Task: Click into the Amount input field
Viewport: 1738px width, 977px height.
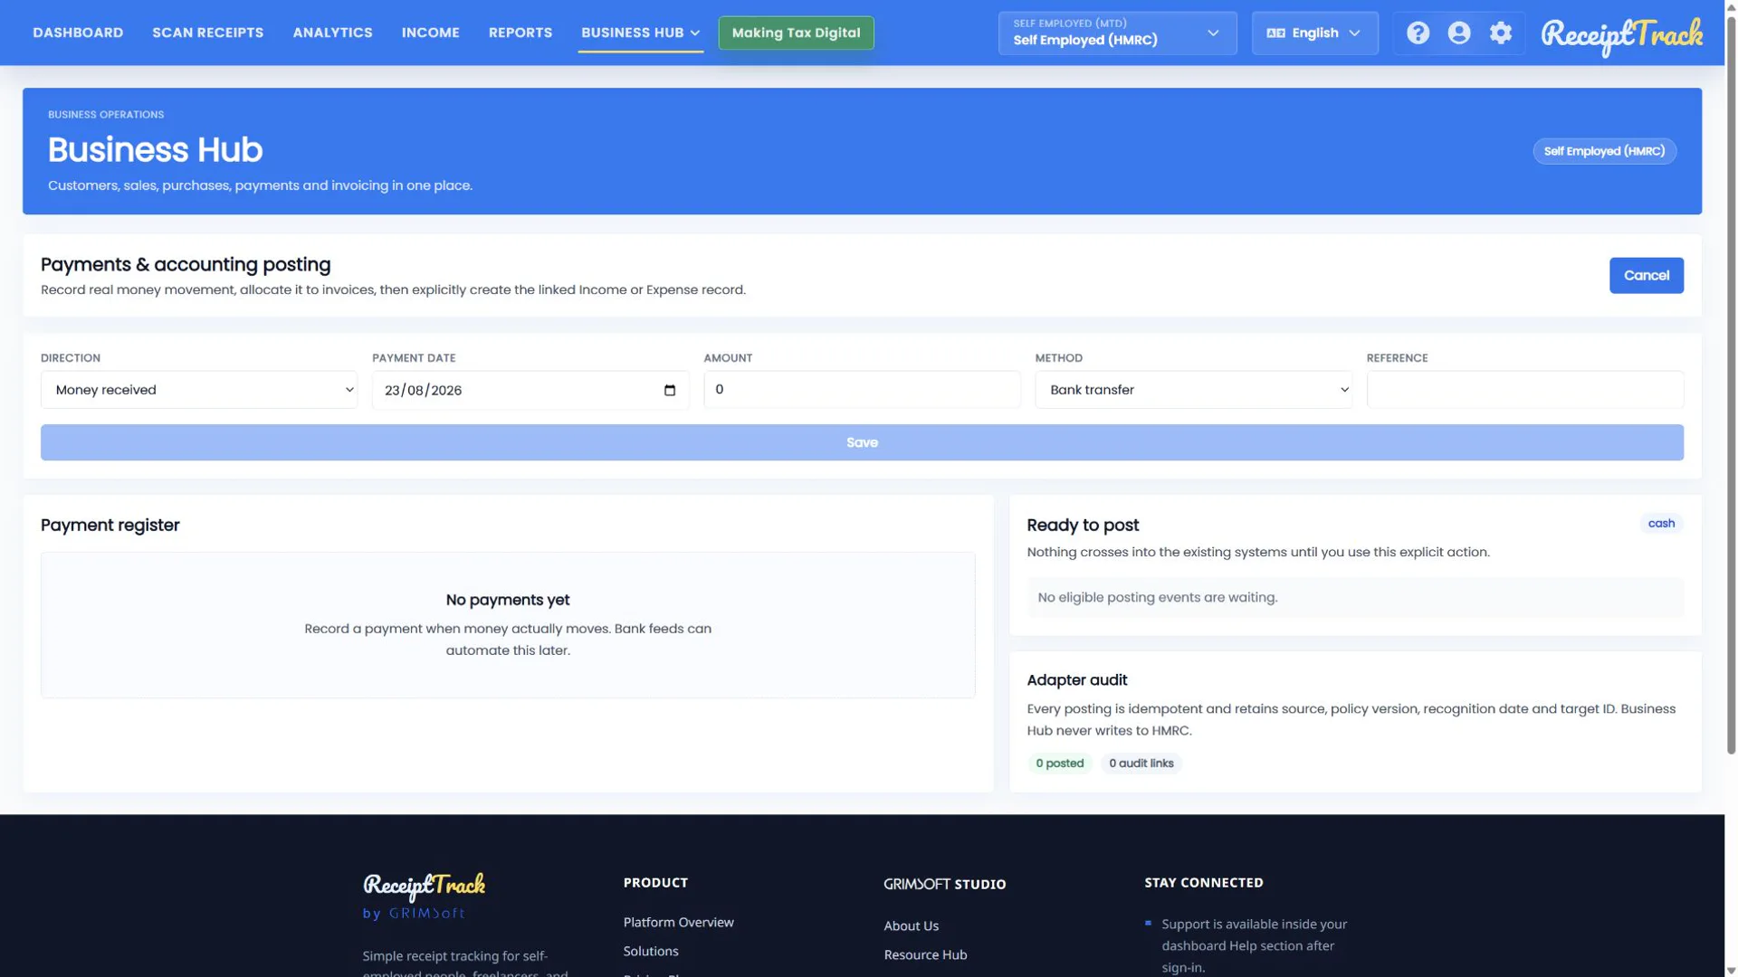Action: pyautogui.click(x=862, y=390)
